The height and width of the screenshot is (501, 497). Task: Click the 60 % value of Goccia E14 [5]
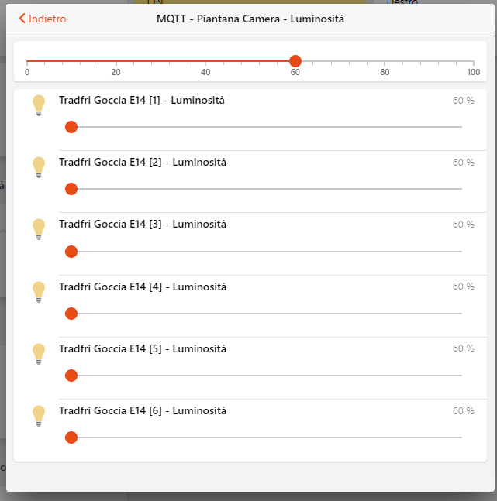coord(463,348)
